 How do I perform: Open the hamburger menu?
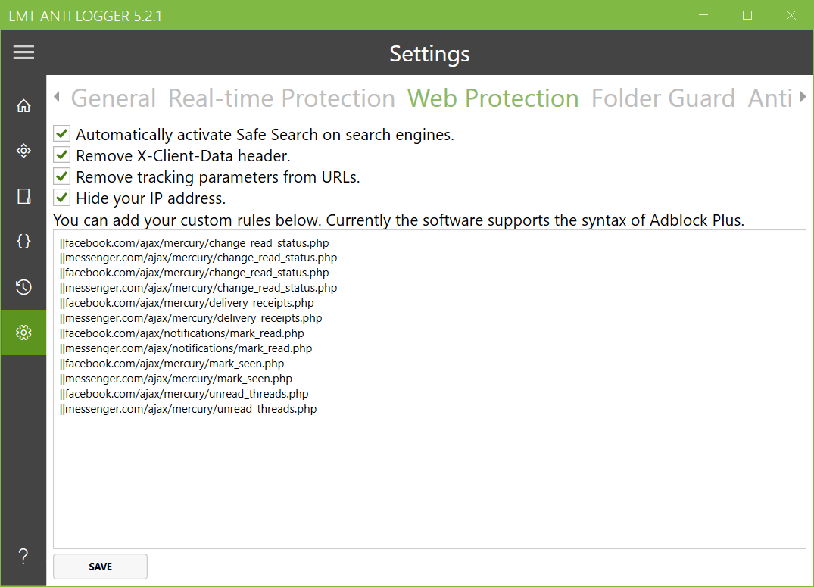tap(23, 52)
